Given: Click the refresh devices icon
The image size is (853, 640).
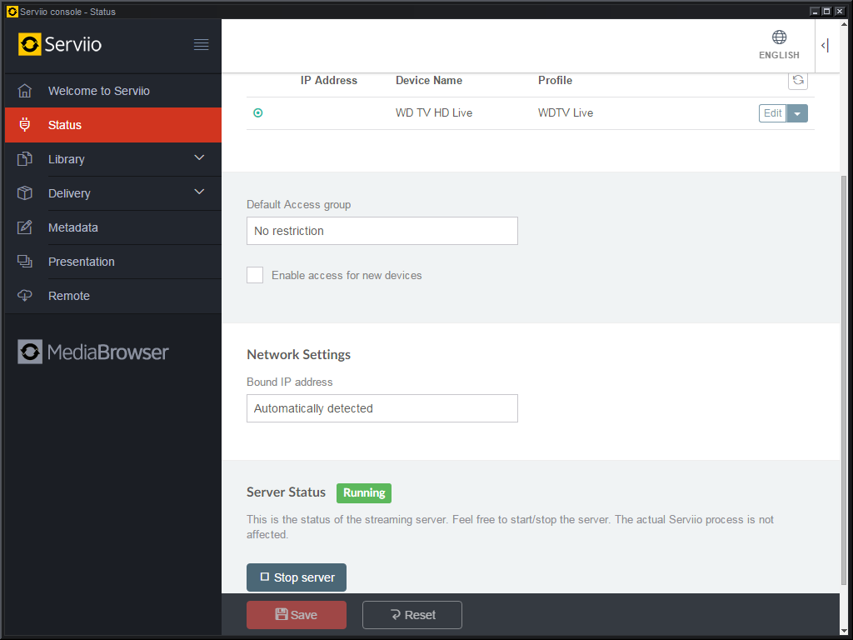Looking at the screenshot, I should (x=797, y=80).
